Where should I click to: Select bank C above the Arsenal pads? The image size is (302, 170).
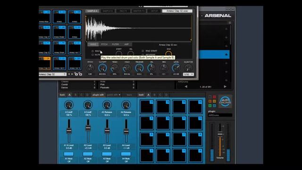pyautogui.click(x=160, y=95)
